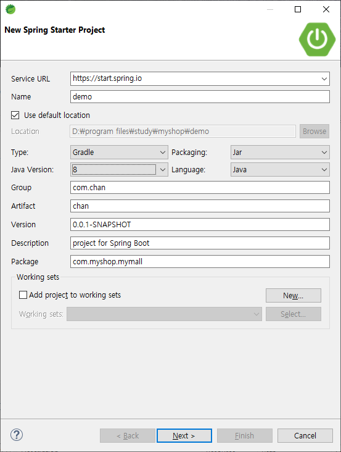Screen dimensions: 341x452
Task: Click the Spring leaf icon in title bar
Action: point(10,9)
